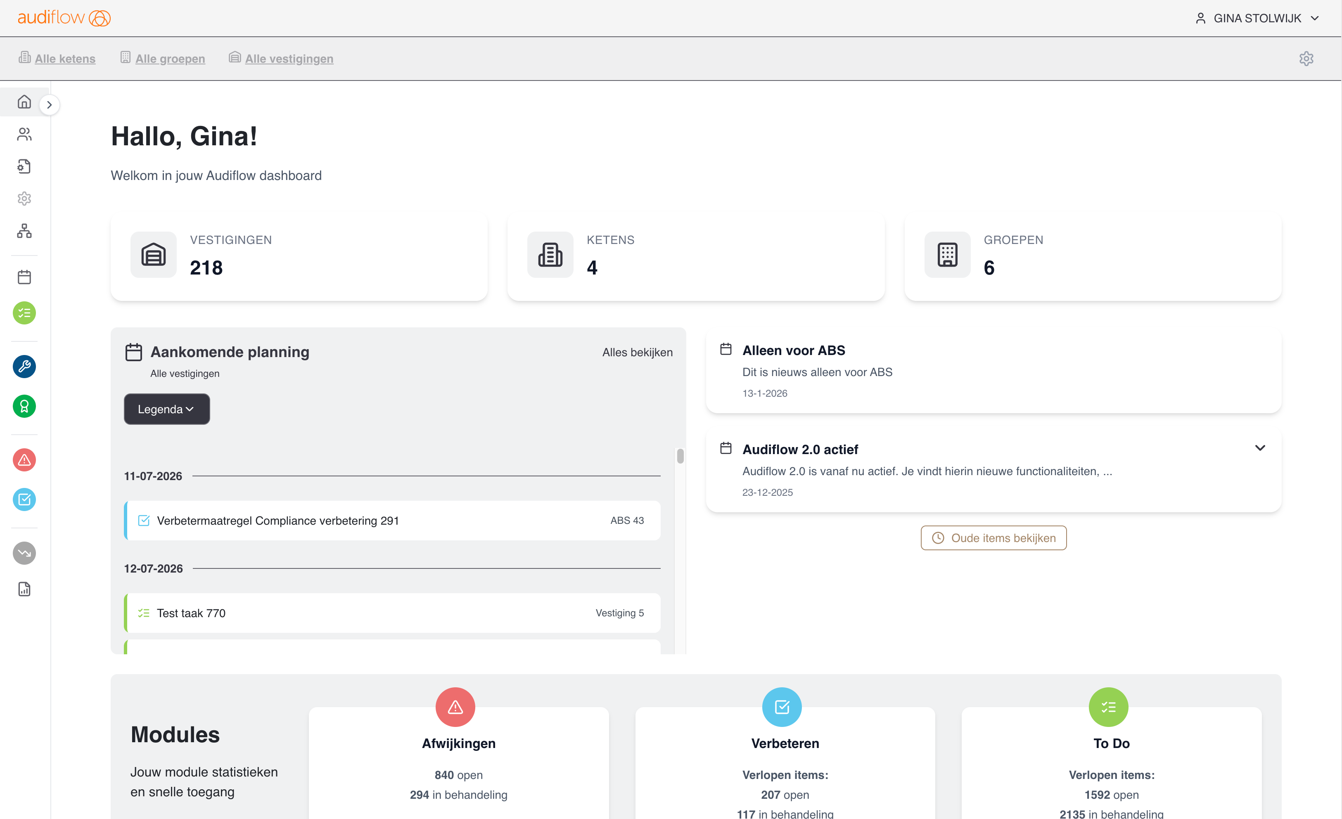The image size is (1342, 819).
Task: Click the green To Do module icon
Action: (x=1108, y=707)
